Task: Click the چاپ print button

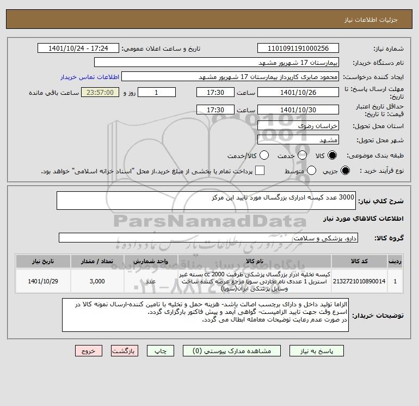Action: pyautogui.click(x=161, y=351)
